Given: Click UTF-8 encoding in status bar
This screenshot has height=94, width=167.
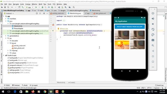Looking at the screenshot, I should click(150, 88).
